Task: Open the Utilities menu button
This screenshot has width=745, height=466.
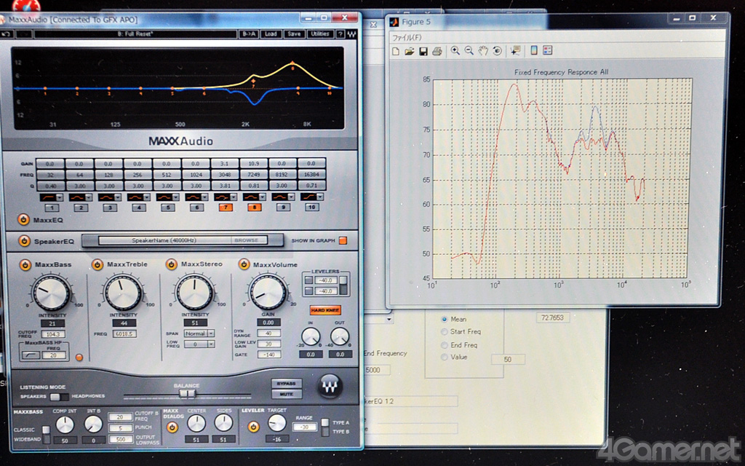Action: (x=319, y=33)
